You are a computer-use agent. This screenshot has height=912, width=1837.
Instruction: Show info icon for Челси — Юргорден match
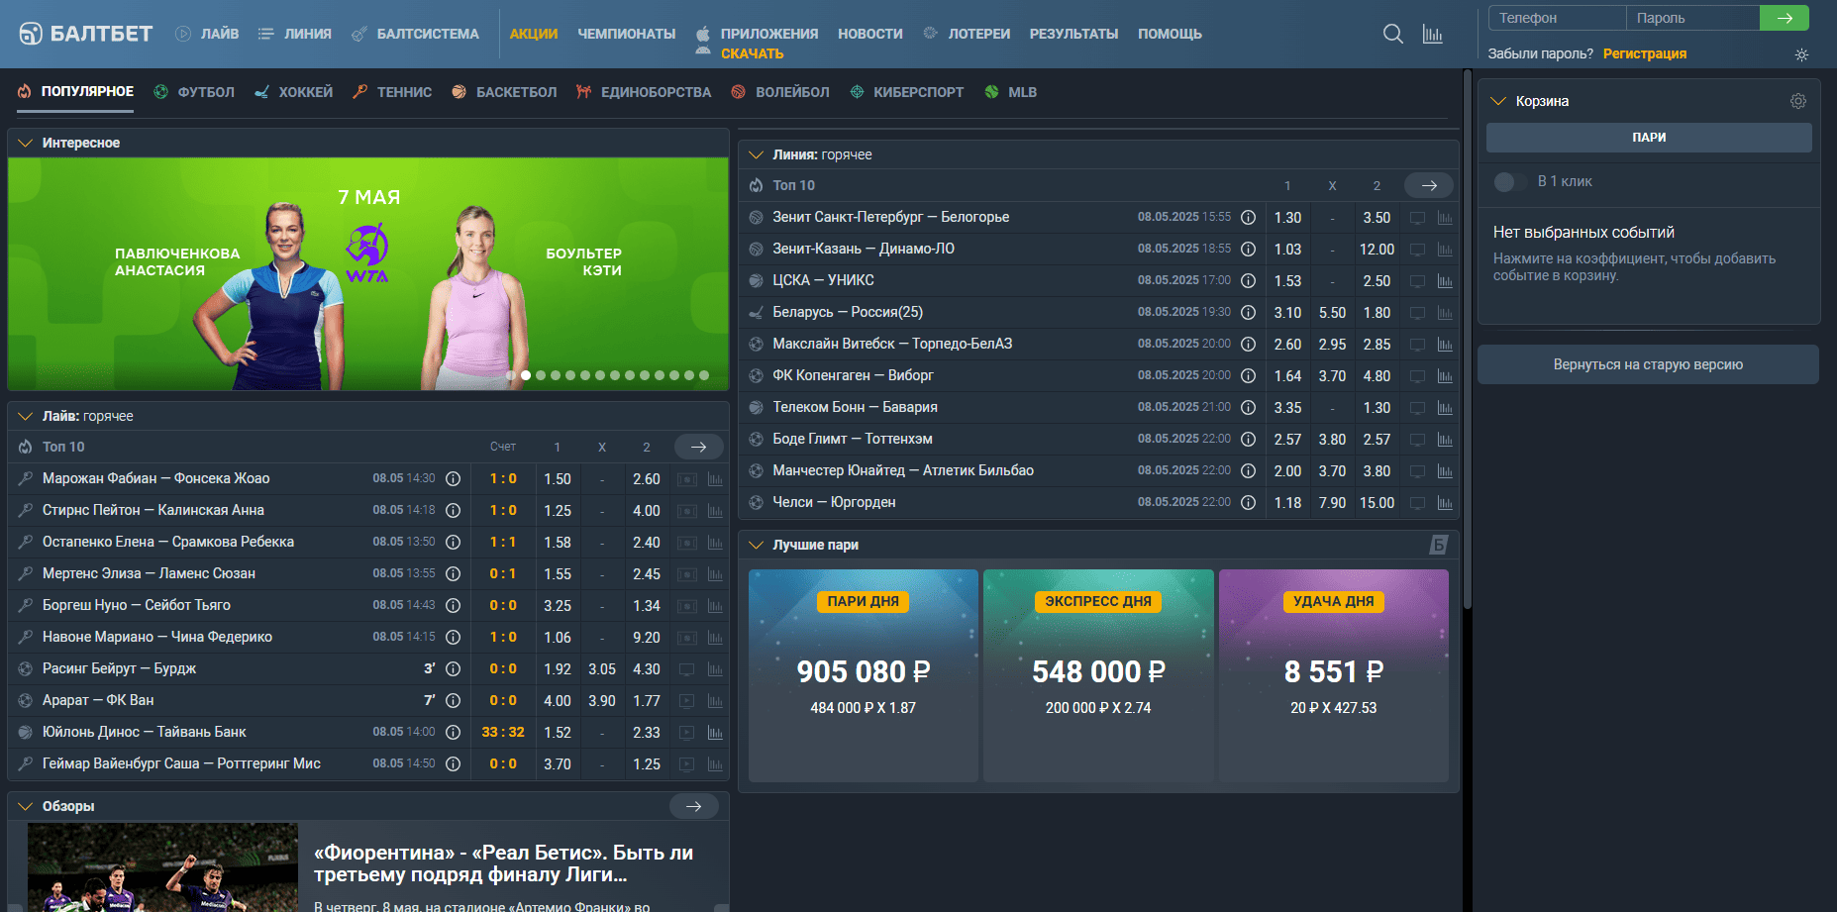tap(1248, 503)
